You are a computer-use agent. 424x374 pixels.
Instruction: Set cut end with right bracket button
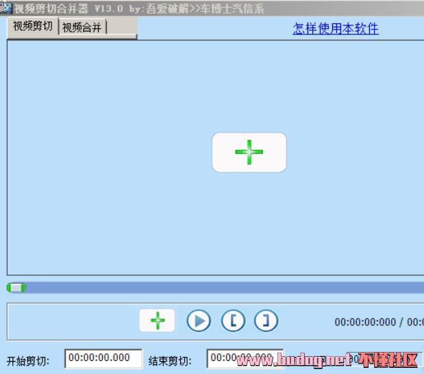click(266, 321)
